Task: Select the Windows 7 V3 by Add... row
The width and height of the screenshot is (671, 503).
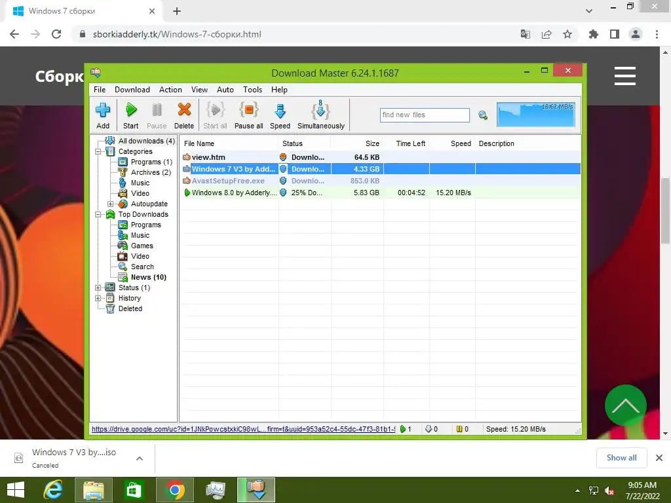Action: pyautogui.click(x=381, y=169)
